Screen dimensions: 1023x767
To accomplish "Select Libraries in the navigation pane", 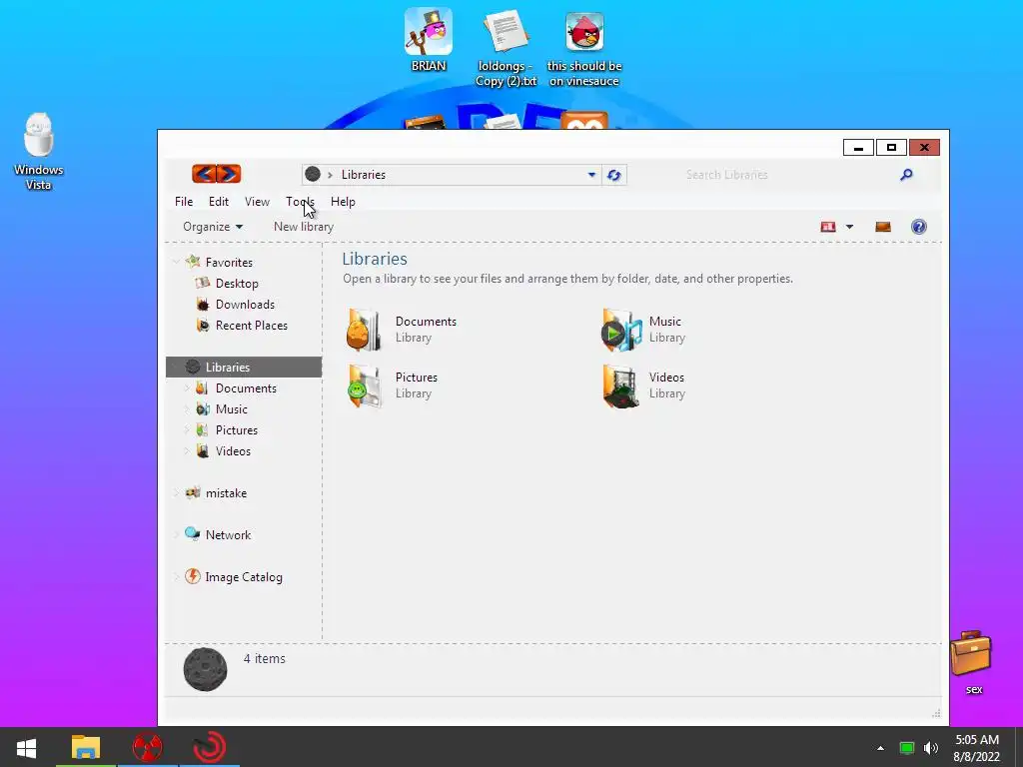I will [244, 368].
